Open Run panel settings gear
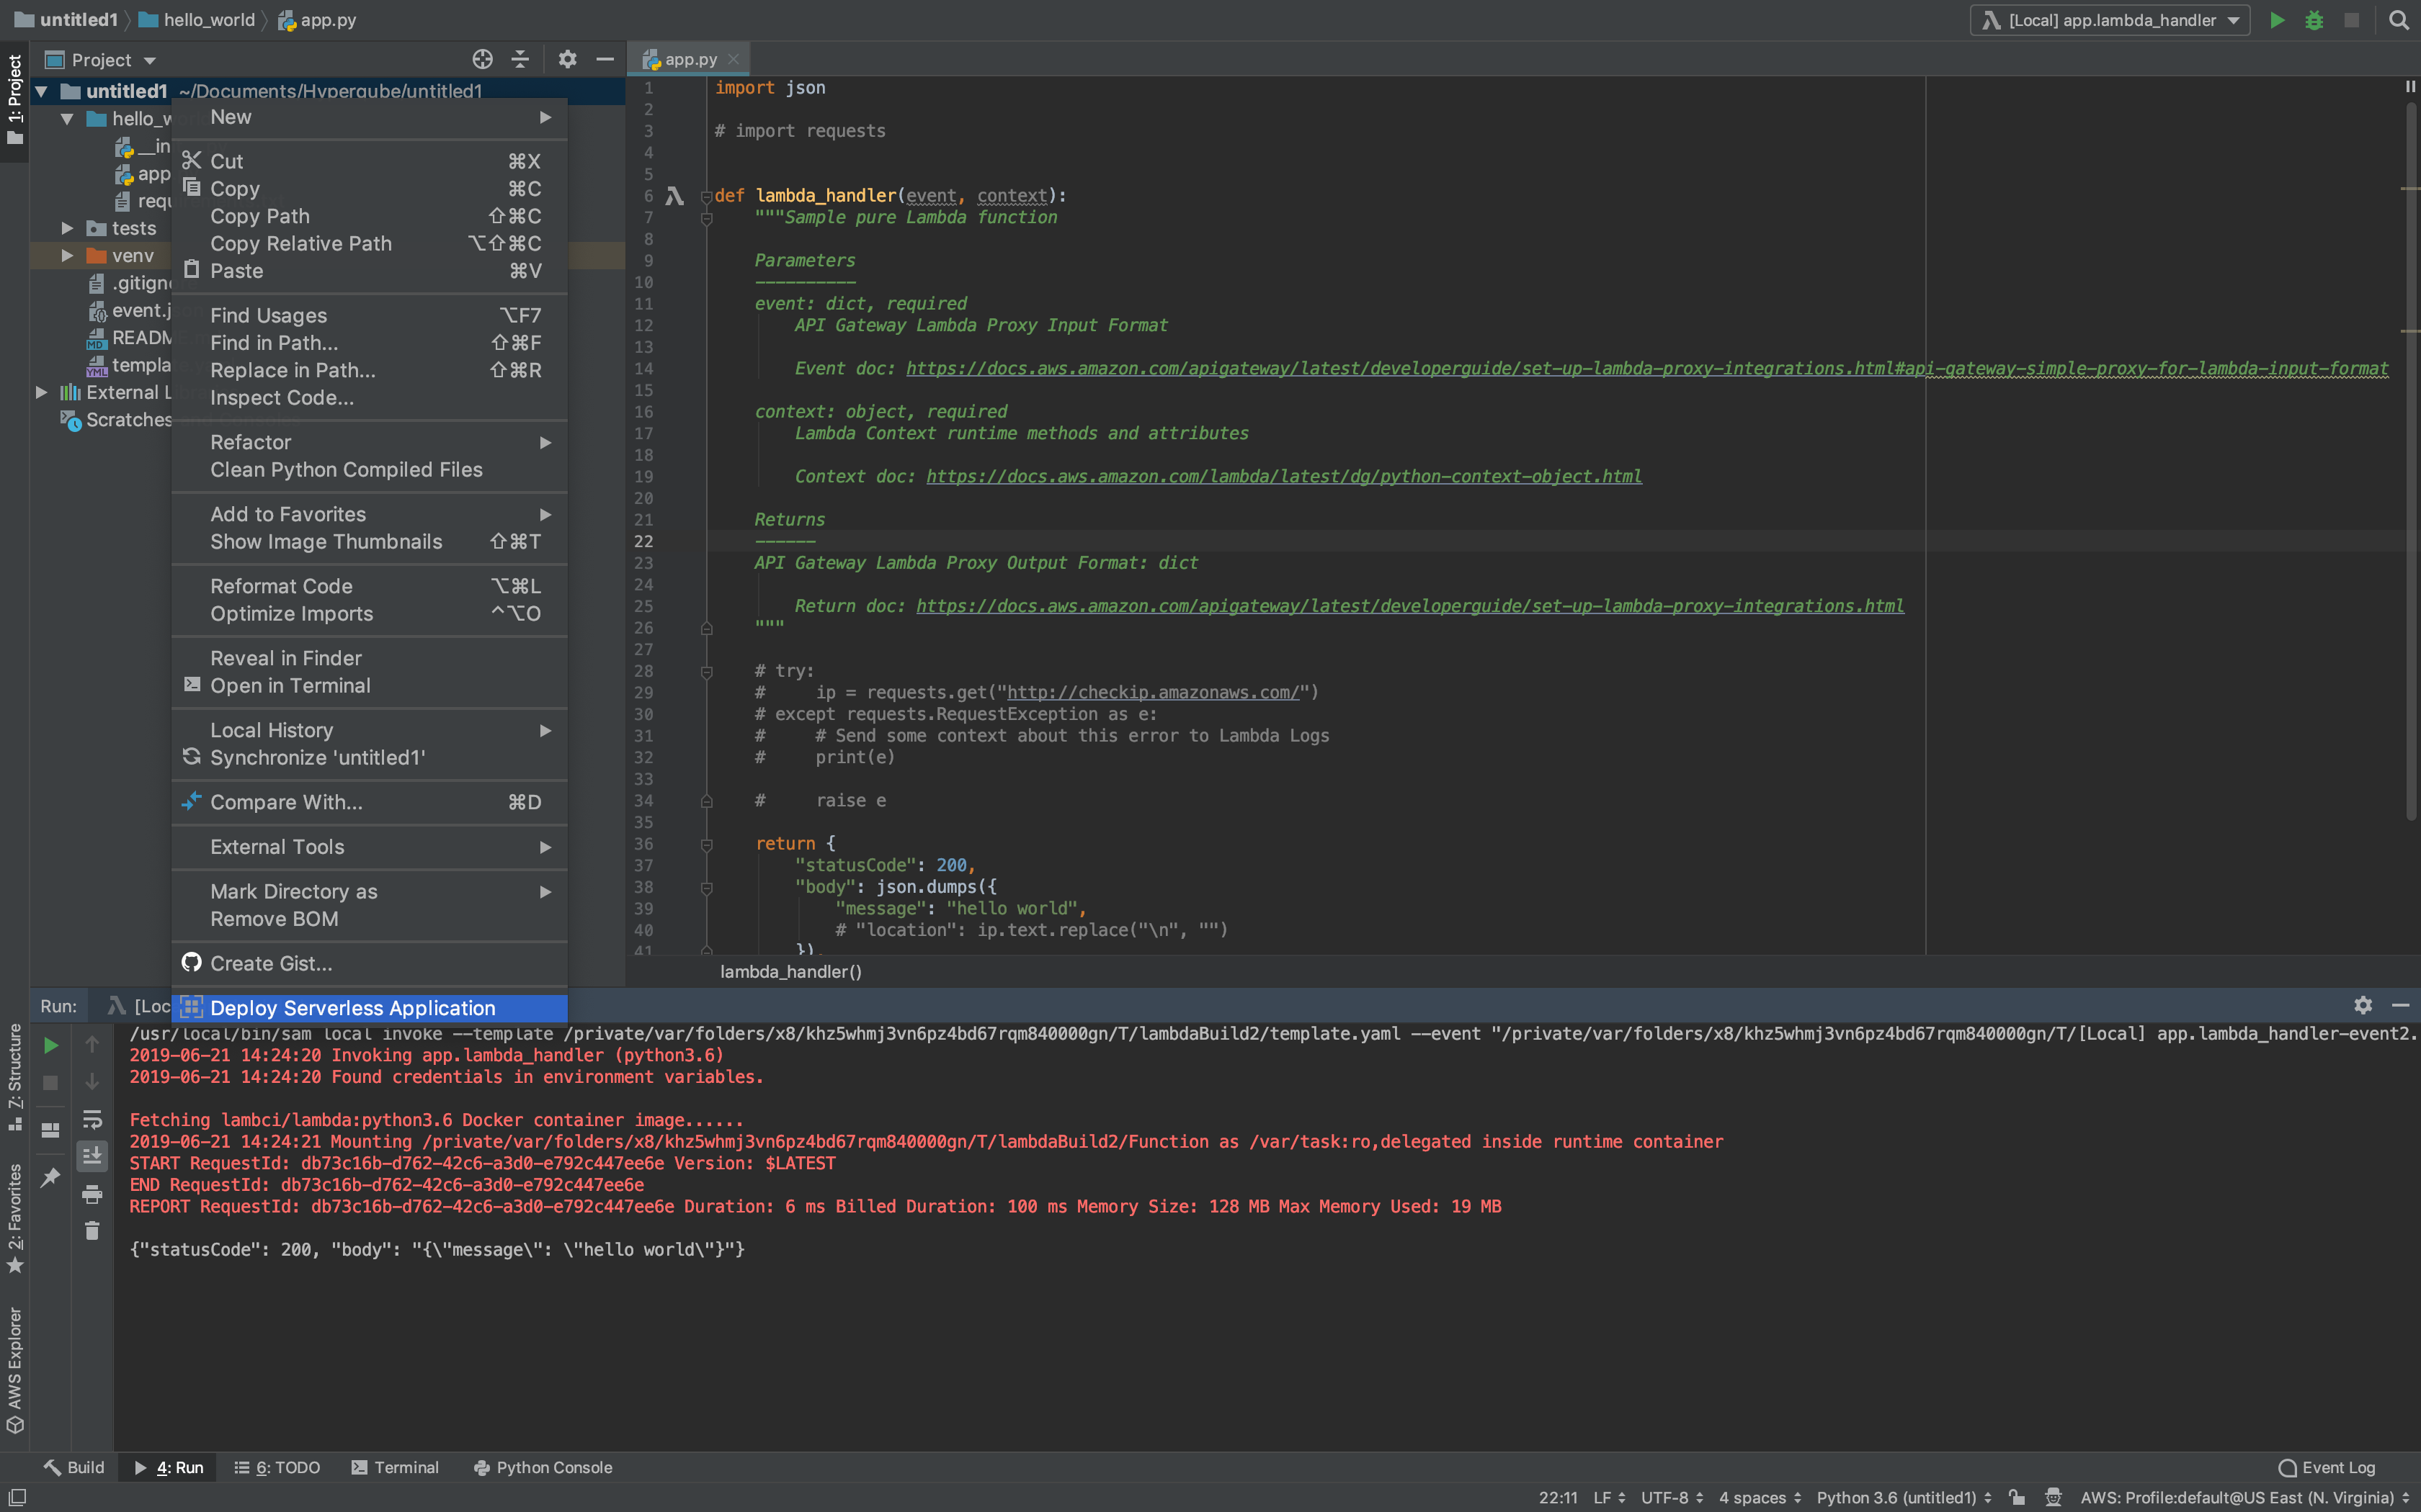Viewport: 2421px width, 1512px height. [x=2363, y=1005]
